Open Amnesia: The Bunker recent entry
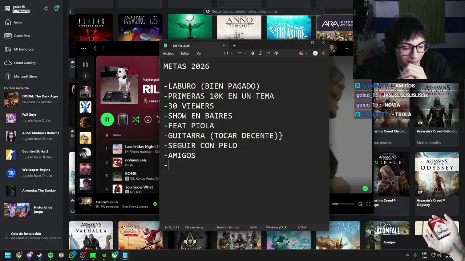The width and height of the screenshot is (465, 261). pyautogui.click(x=31, y=191)
